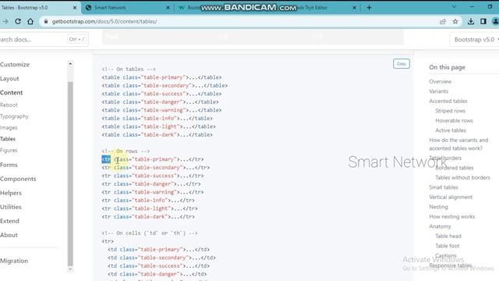Jump to Accented tables section
This screenshot has width=499, height=281.
click(448, 101)
